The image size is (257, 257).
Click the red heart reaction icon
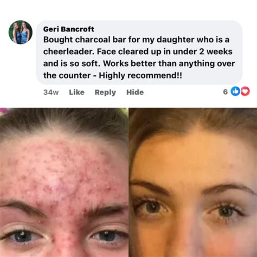[x=245, y=91]
